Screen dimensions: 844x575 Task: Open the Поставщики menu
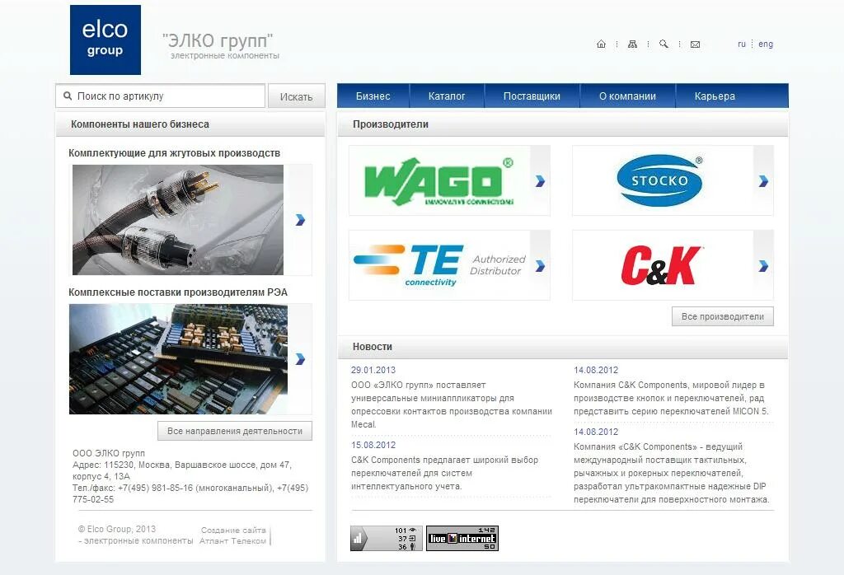point(532,96)
